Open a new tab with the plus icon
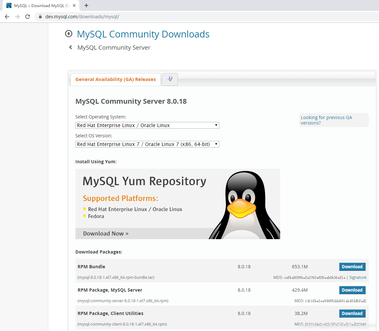This screenshot has height=331, width=379. point(86,5)
